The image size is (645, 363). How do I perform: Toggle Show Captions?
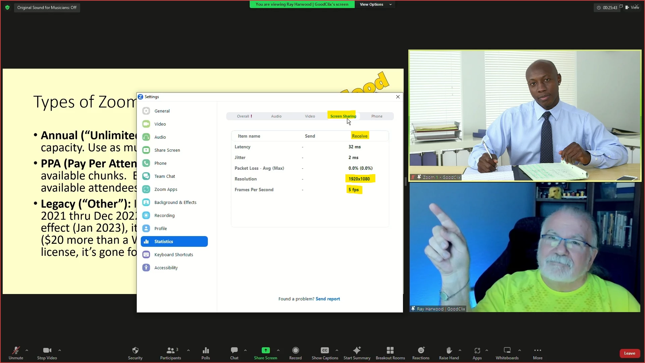[325, 350]
